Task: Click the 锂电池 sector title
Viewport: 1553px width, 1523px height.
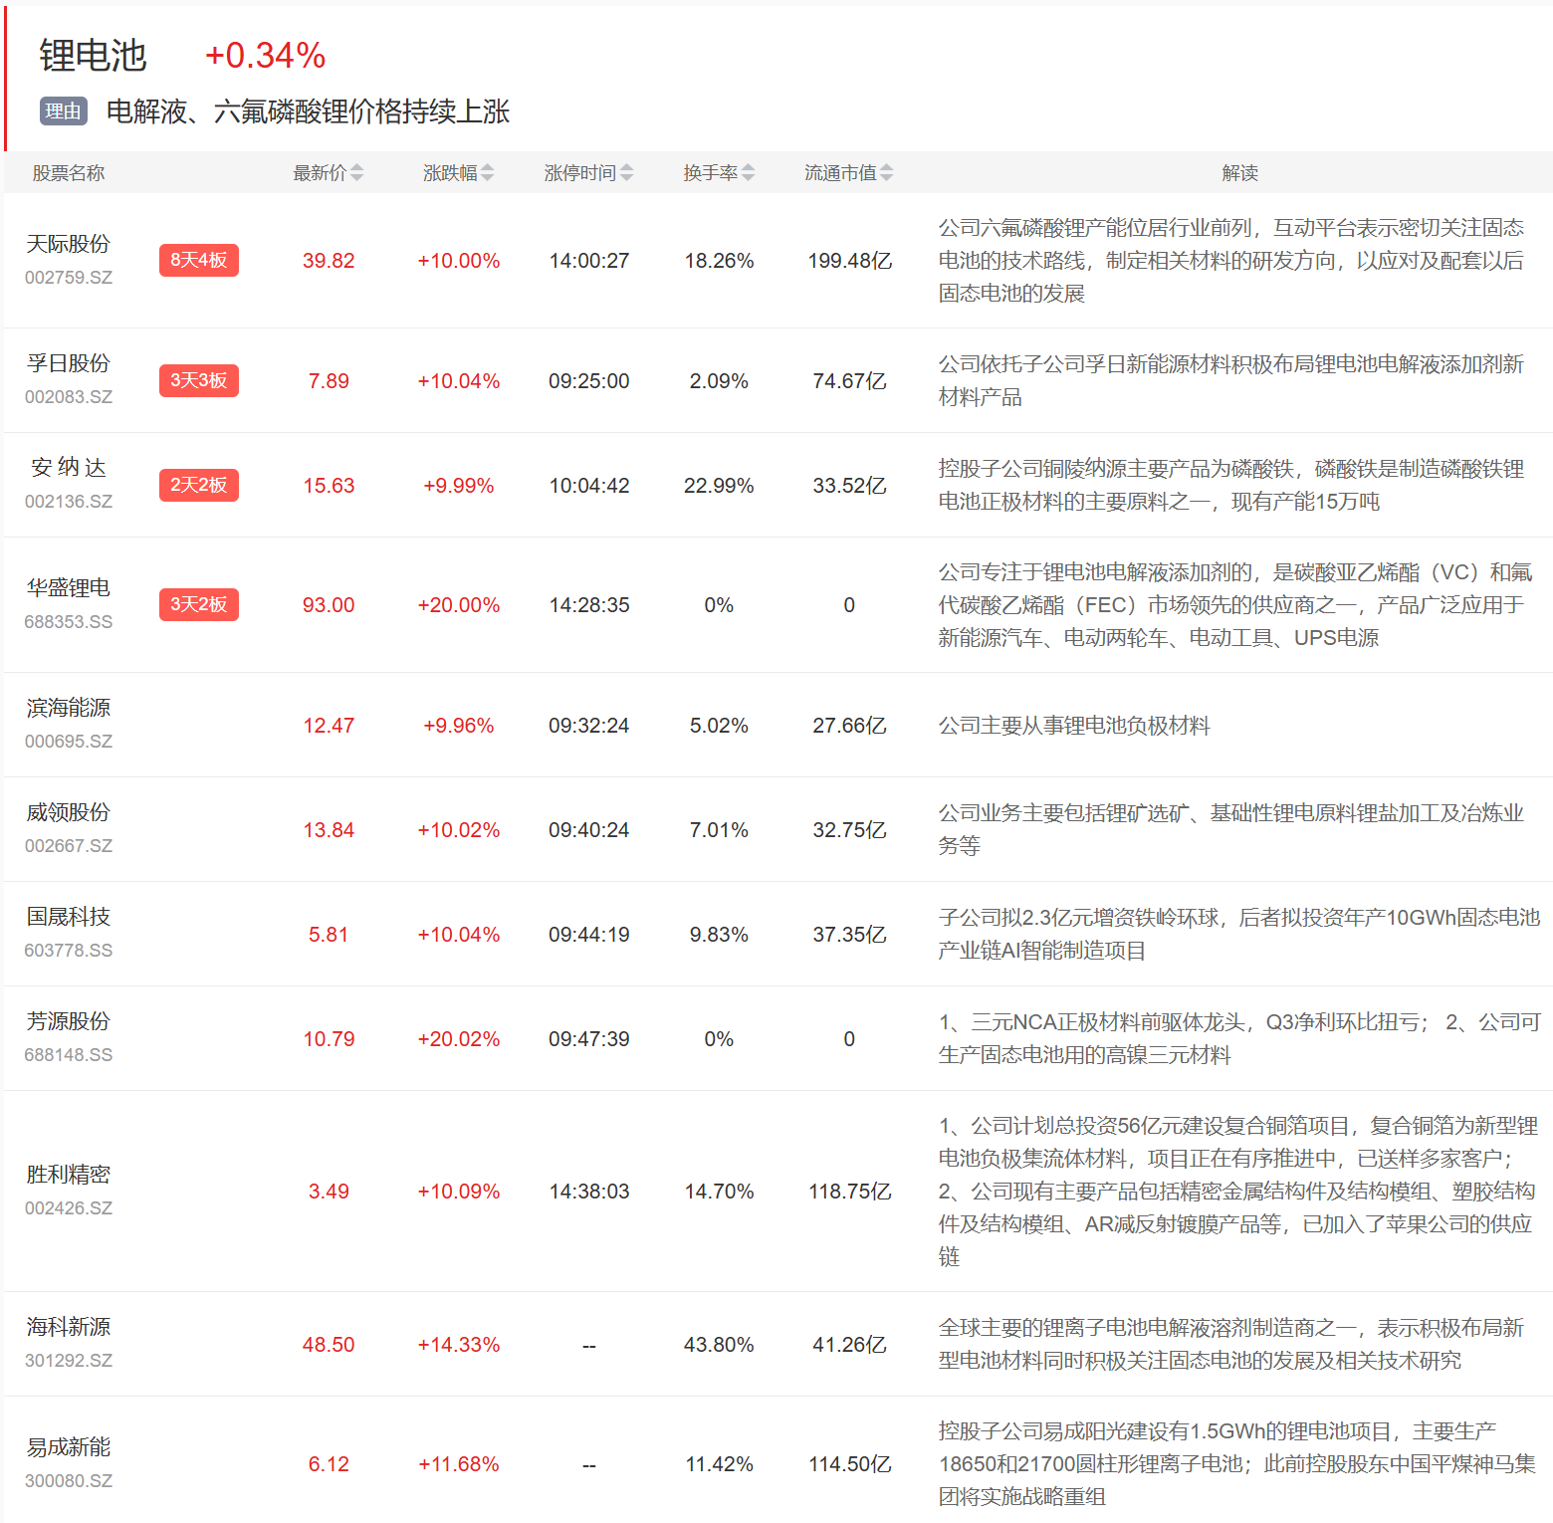Action: (x=94, y=56)
